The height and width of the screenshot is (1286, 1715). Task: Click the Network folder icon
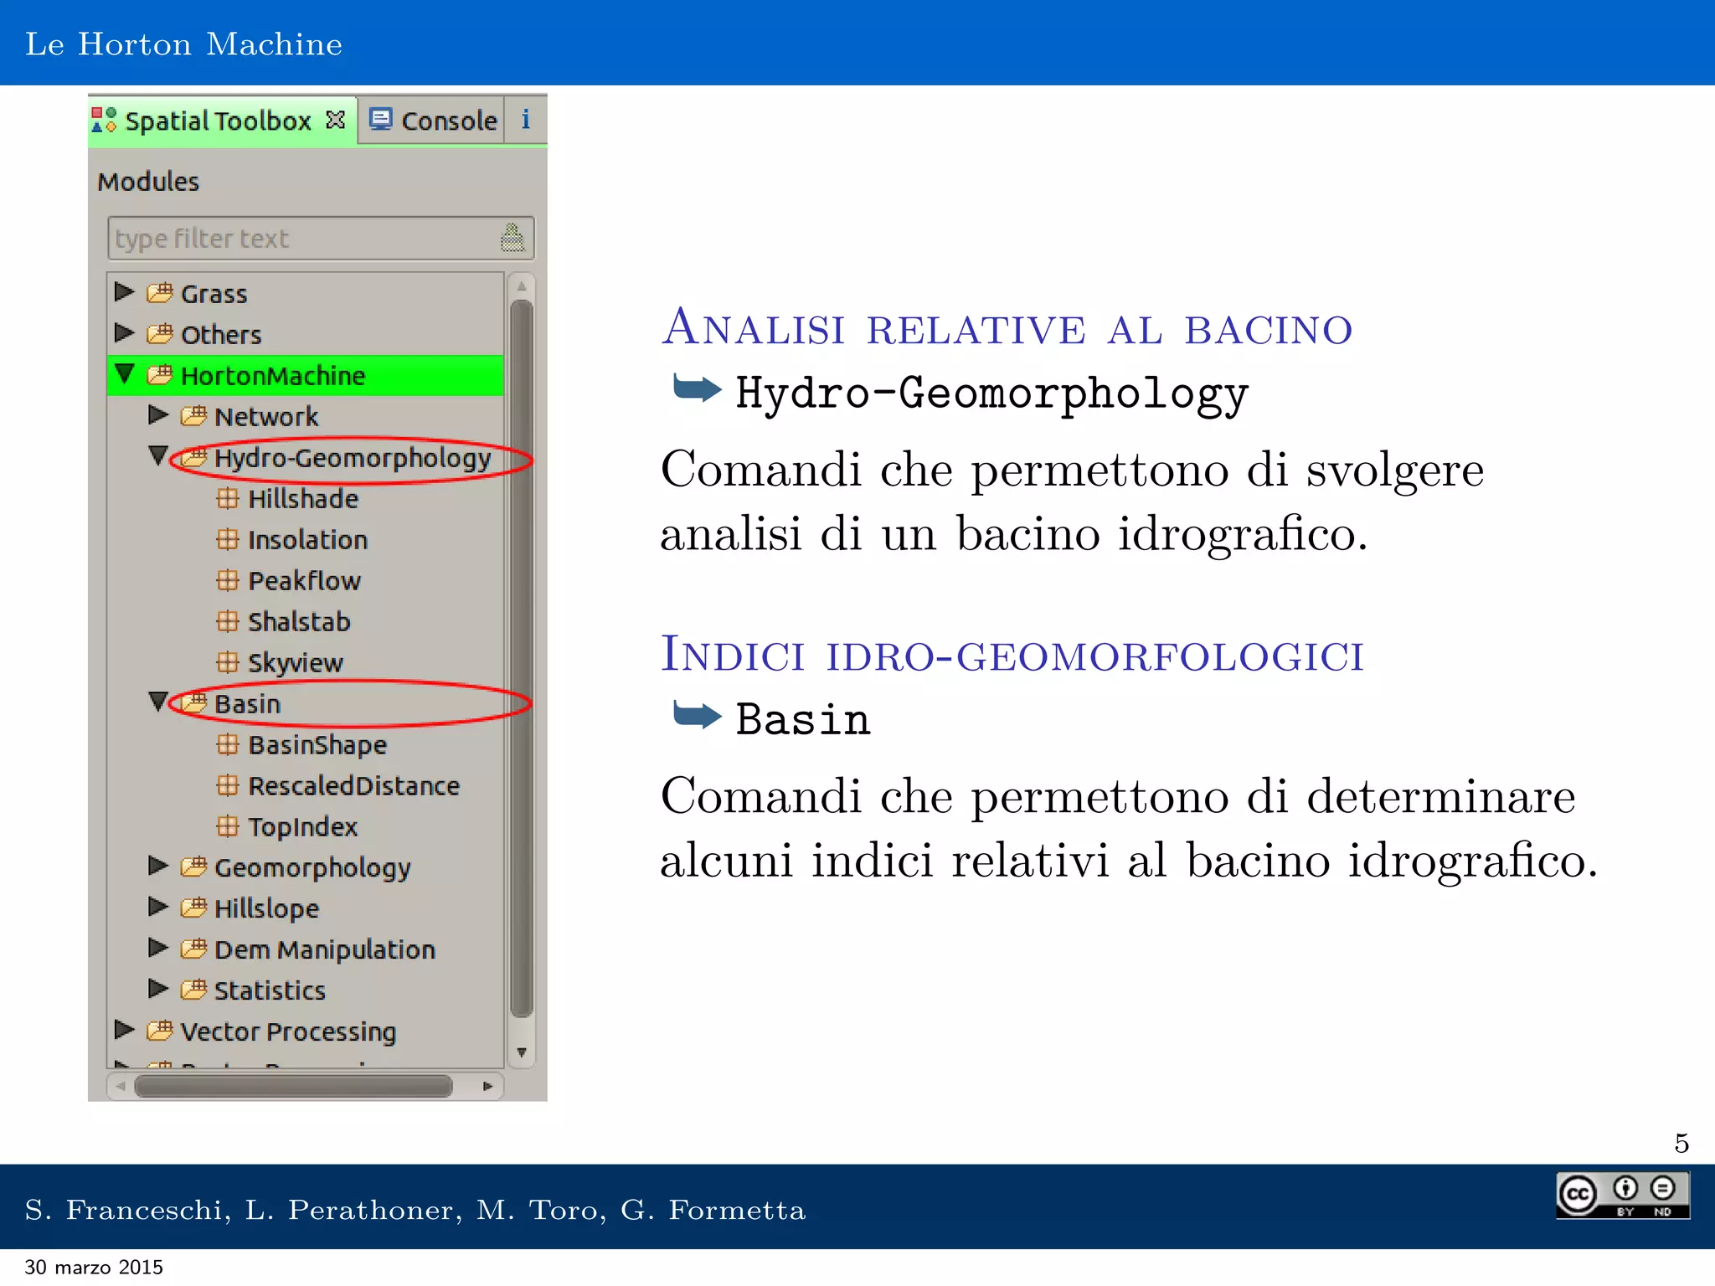193,415
